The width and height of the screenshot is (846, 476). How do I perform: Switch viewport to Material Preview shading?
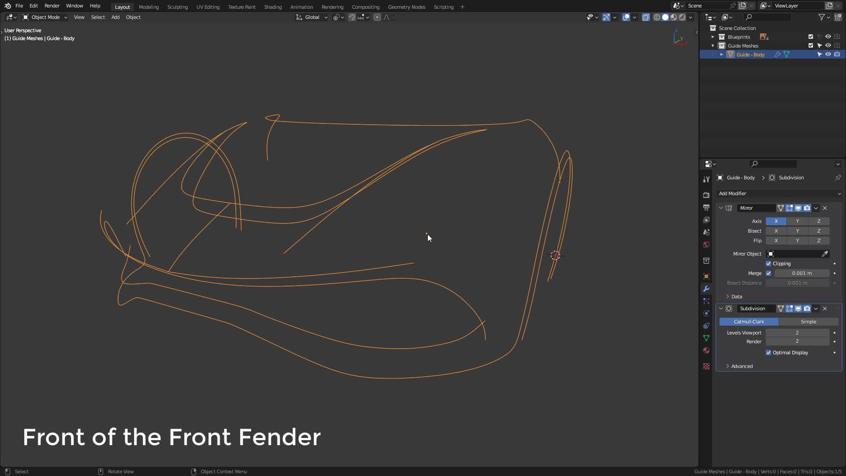point(674,17)
